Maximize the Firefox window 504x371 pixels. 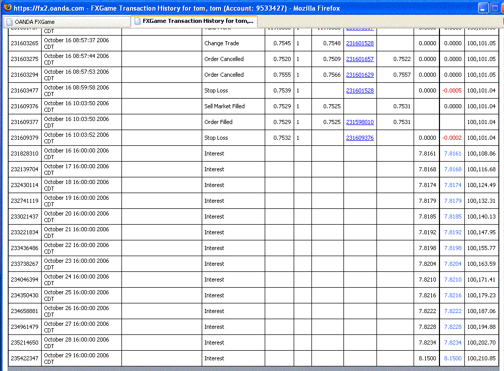click(495, 8)
